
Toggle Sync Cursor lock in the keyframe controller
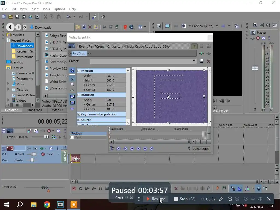tap(112, 148)
